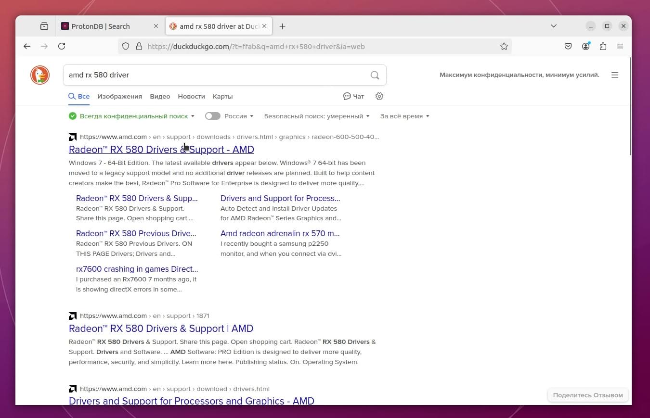Go forward to next page
Screen dimensions: 650x418
point(44,46)
